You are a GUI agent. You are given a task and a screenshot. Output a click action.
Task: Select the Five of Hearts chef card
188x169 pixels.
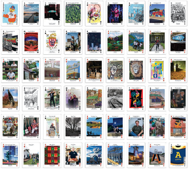tap(73, 155)
